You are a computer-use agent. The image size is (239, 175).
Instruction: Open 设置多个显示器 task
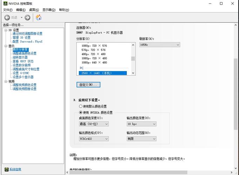tap(23, 77)
